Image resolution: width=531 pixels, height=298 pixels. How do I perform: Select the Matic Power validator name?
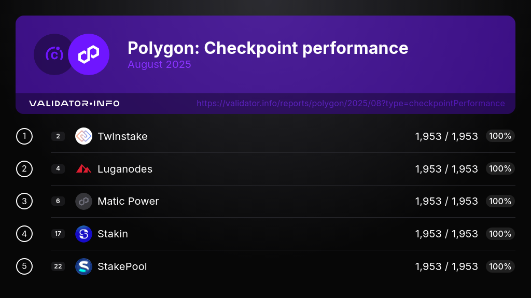tap(128, 201)
